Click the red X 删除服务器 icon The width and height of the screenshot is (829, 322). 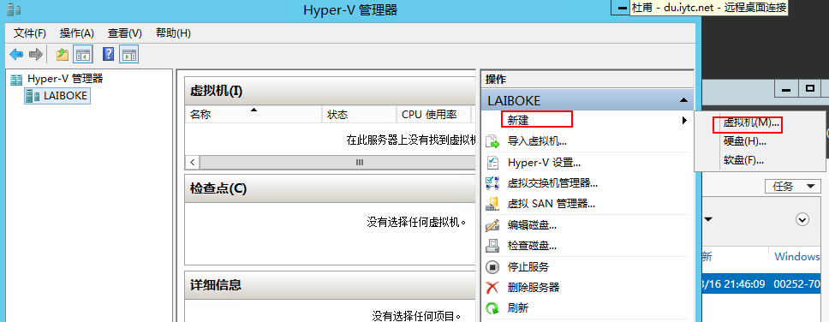tap(492, 288)
